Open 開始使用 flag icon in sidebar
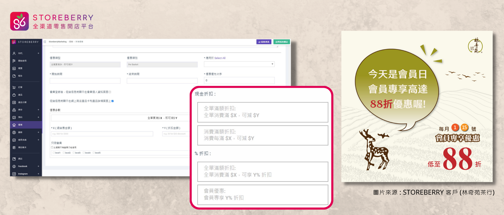Screen dimensions: 504x215 14,61
